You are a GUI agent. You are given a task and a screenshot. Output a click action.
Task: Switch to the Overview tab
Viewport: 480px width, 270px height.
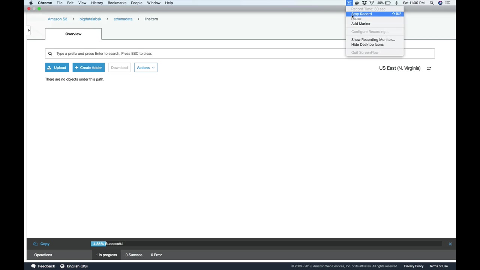pos(73,34)
